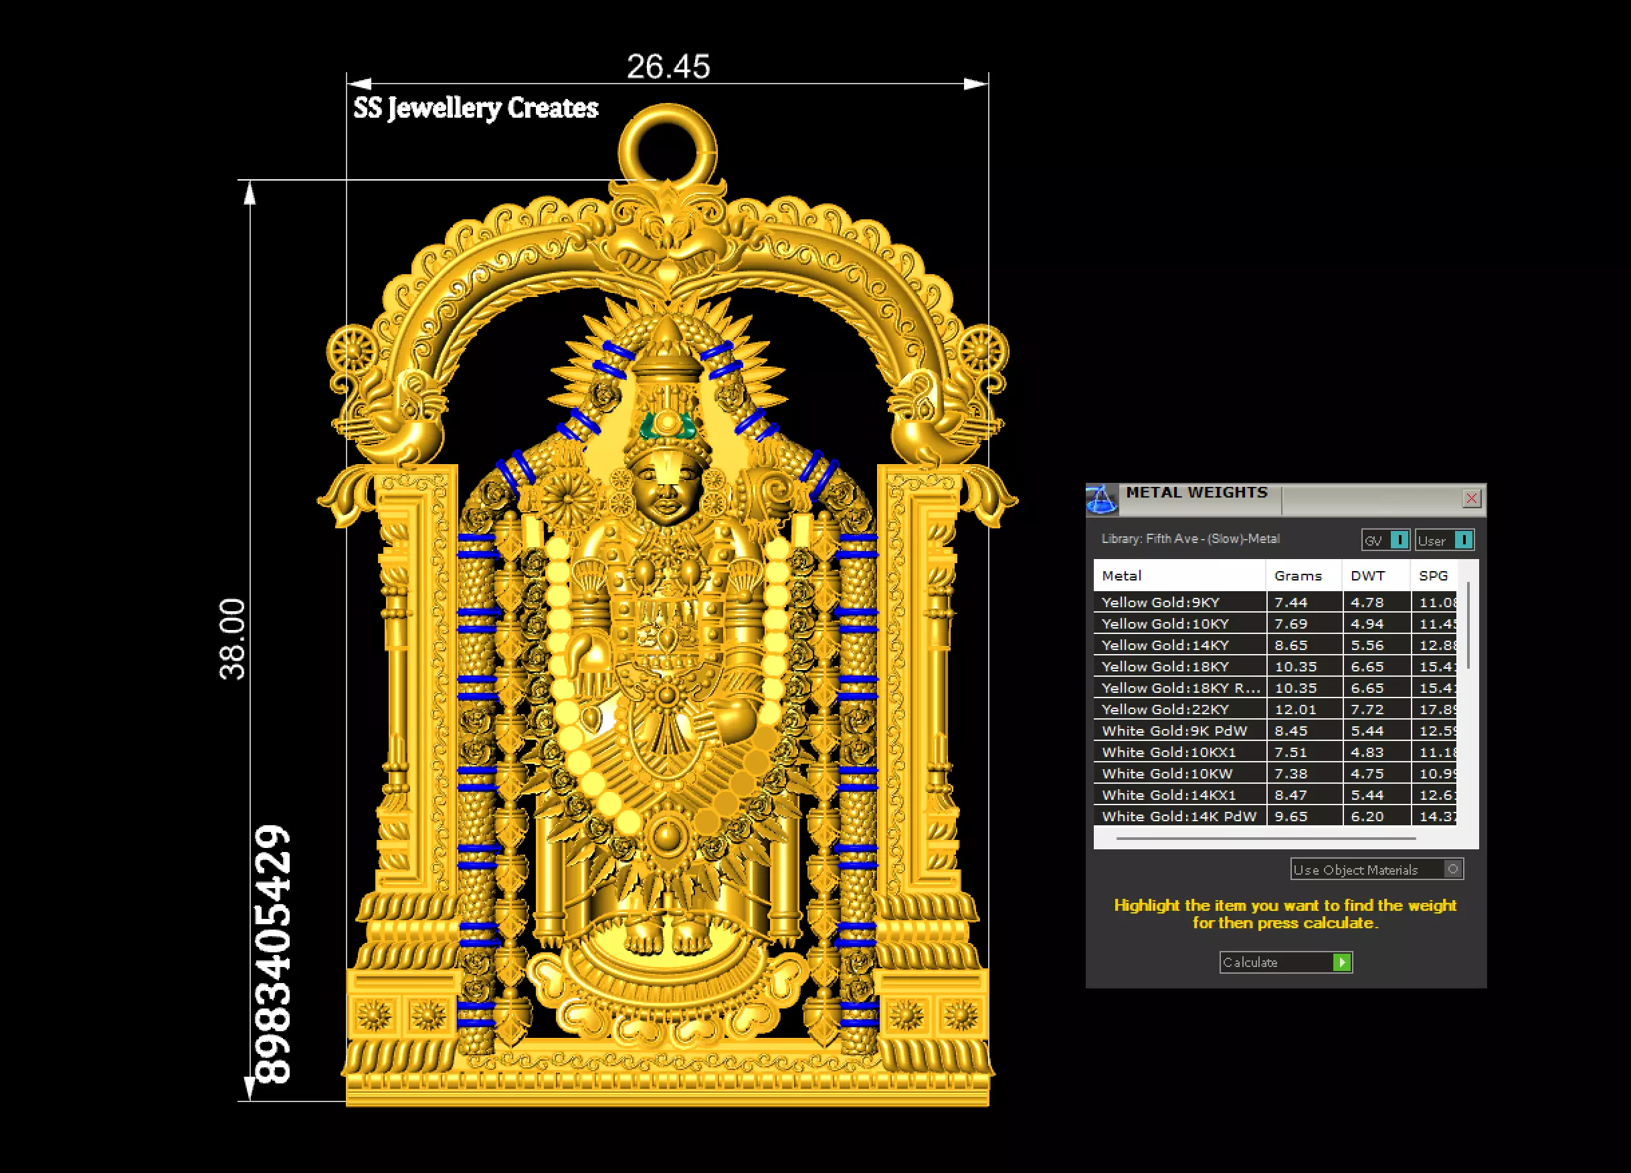Select the White Gold:14K PdW row

point(1275,817)
